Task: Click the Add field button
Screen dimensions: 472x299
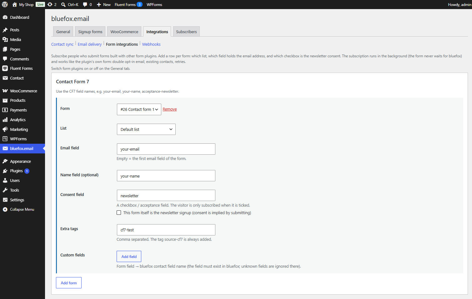Action: pyautogui.click(x=129, y=256)
